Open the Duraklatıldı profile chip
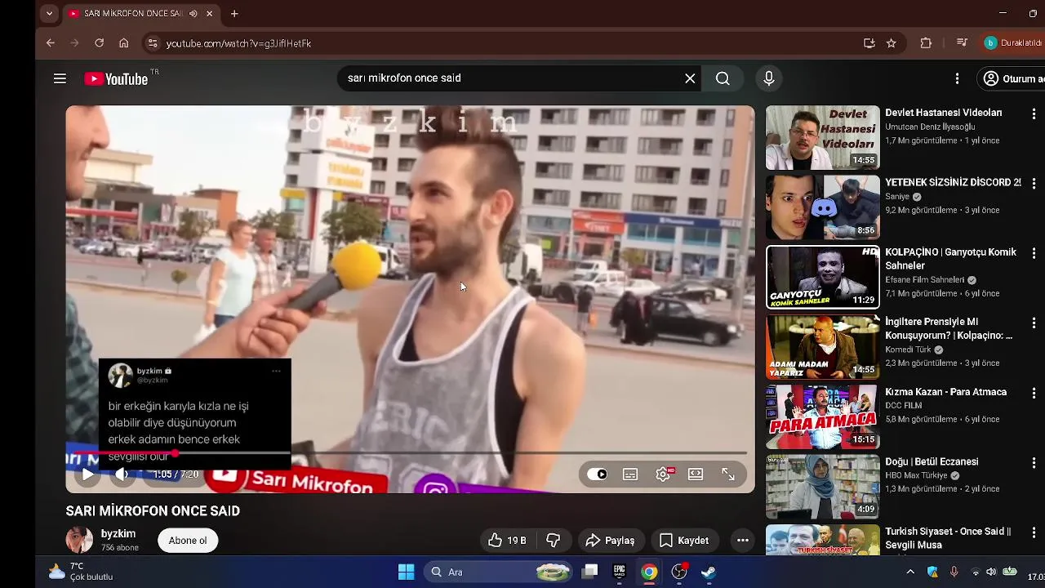 pyautogui.click(x=1013, y=43)
